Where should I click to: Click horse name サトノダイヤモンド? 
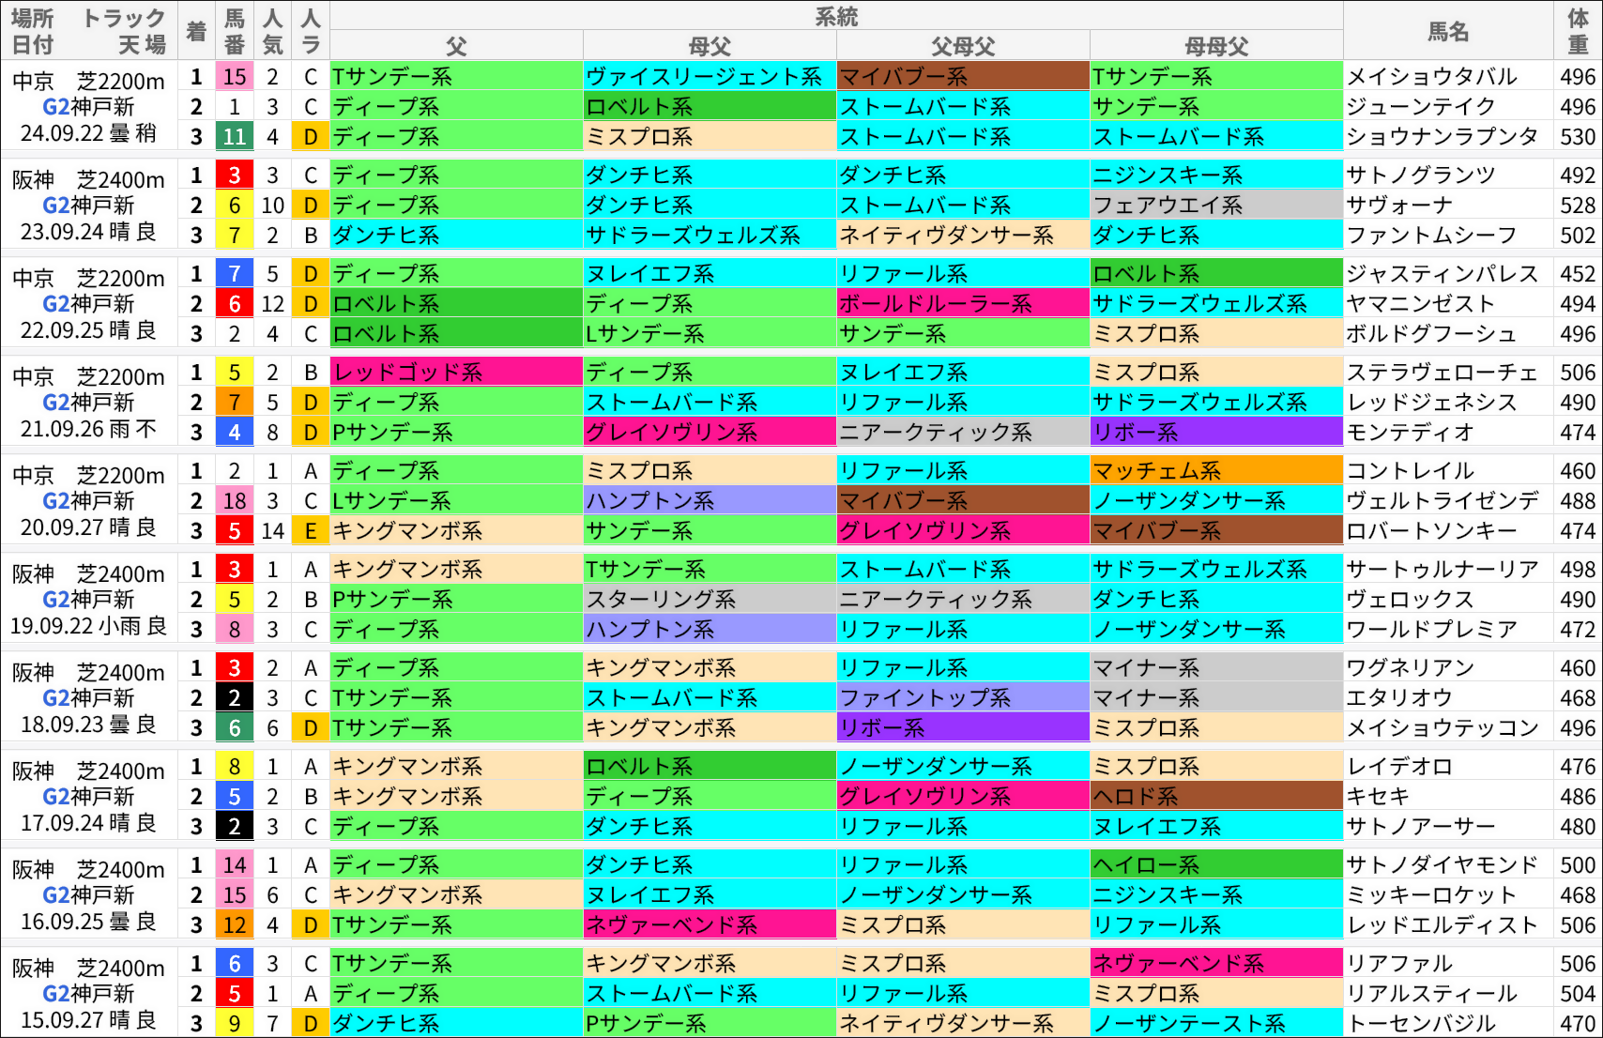[1443, 865]
